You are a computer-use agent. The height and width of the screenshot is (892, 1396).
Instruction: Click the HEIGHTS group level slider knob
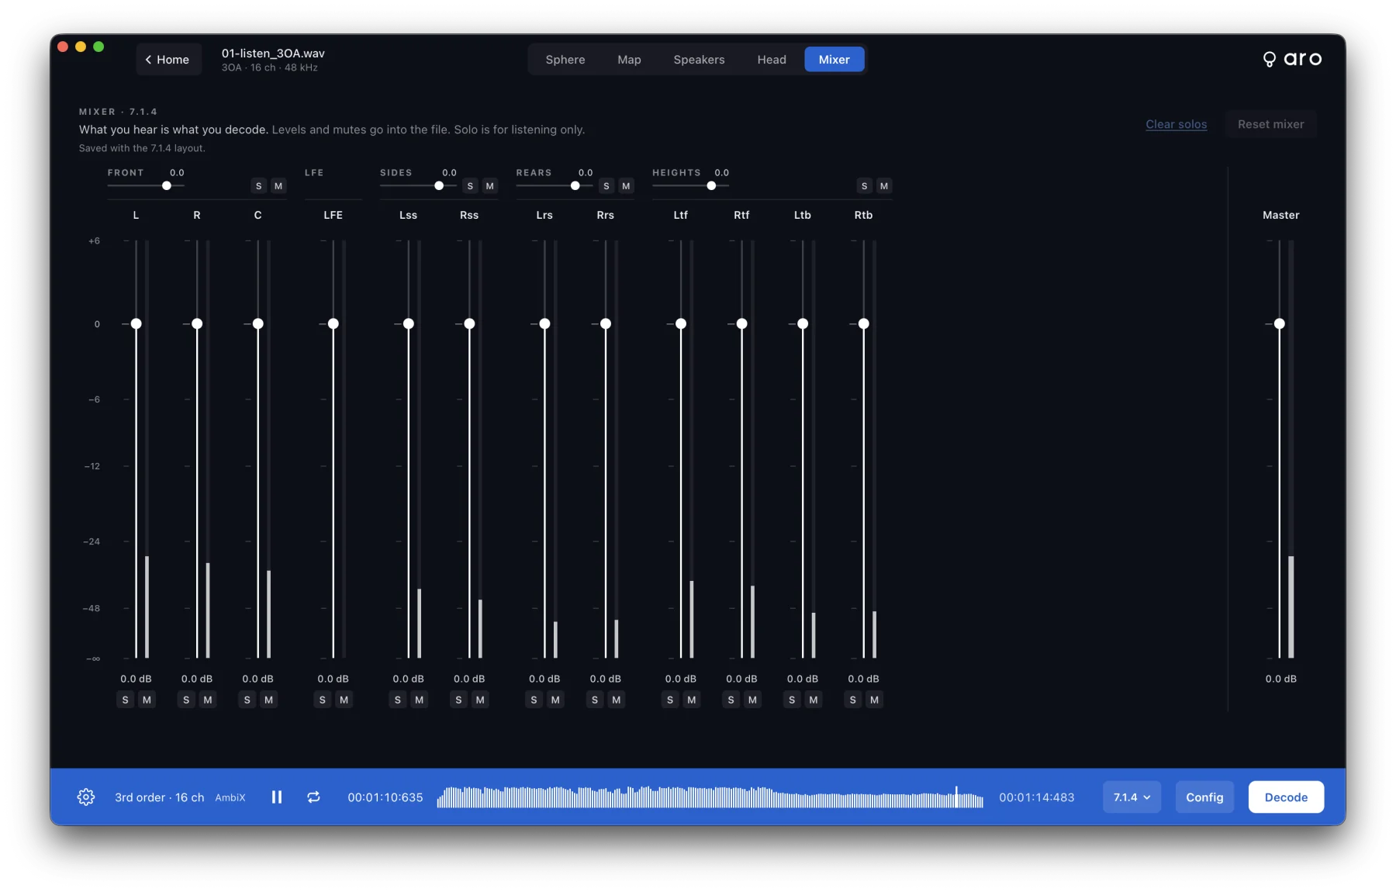pyautogui.click(x=711, y=186)
